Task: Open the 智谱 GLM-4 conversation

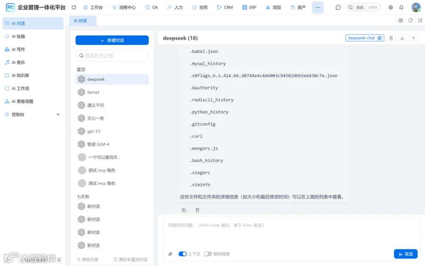Action: pyautogui.click(x=112, y=144)
